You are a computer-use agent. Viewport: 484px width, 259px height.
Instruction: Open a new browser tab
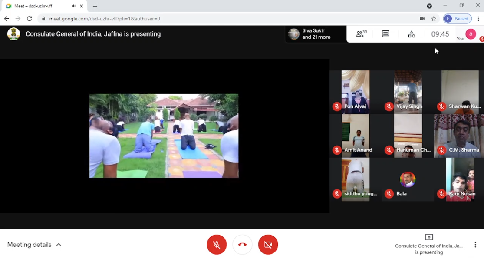pos(95,6)
